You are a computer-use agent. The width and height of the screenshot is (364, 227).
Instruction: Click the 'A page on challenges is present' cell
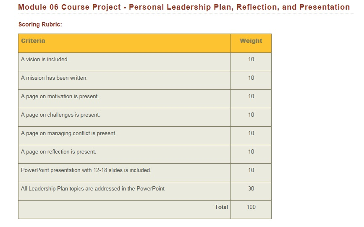point(124,117)
